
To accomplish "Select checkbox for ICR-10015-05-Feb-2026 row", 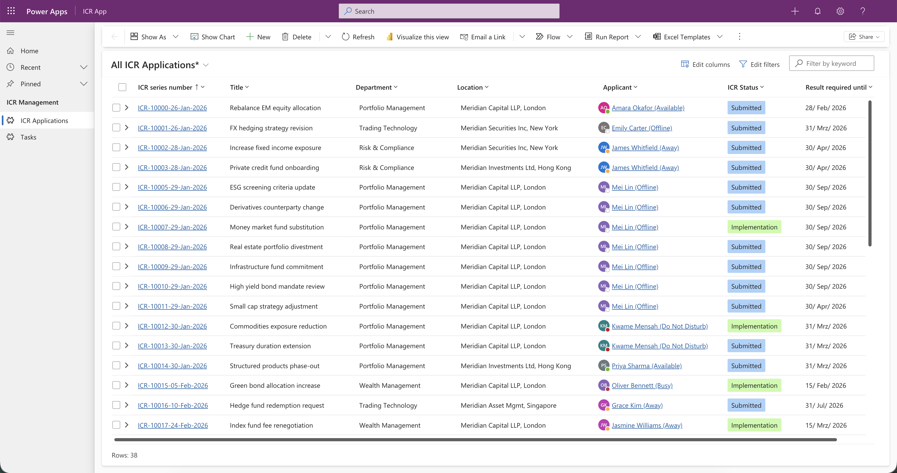I will pyautogui.click(x=116, y=385).
